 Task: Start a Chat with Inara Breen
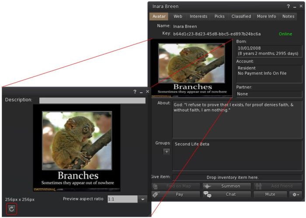pos(226,194)
